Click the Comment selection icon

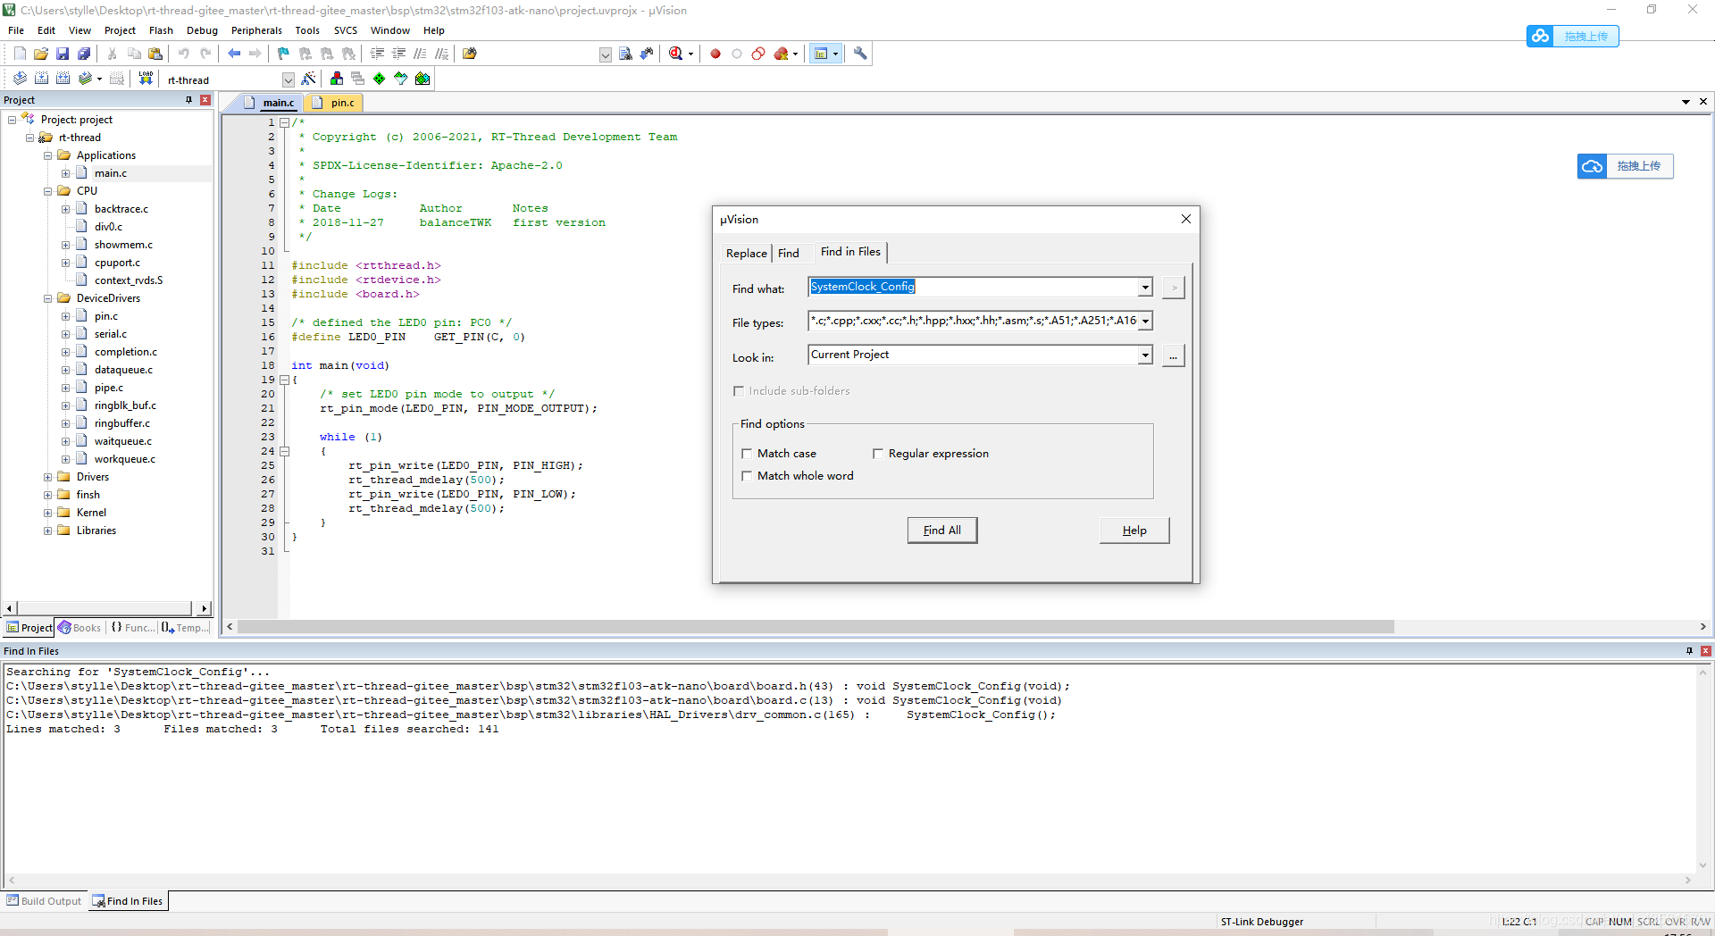click(x=420, y=54)
